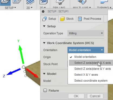Click the Multi-Axis toolbar icon

82,2
